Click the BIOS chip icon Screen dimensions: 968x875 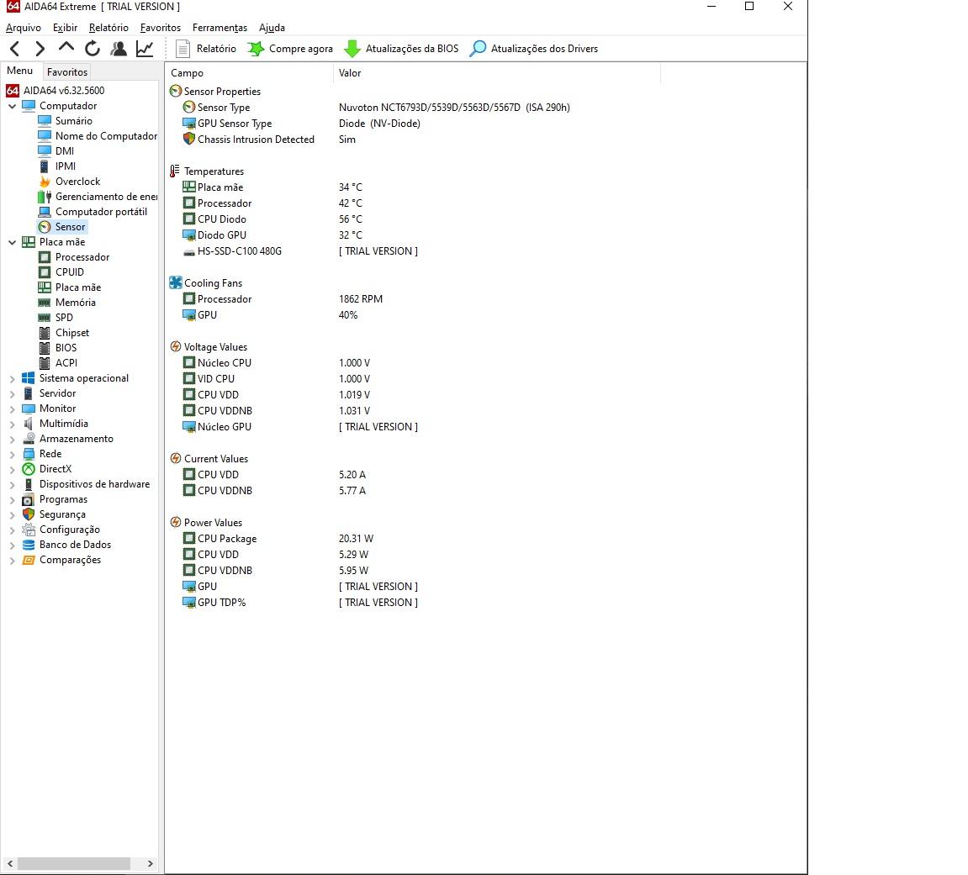tap(45, 348)
